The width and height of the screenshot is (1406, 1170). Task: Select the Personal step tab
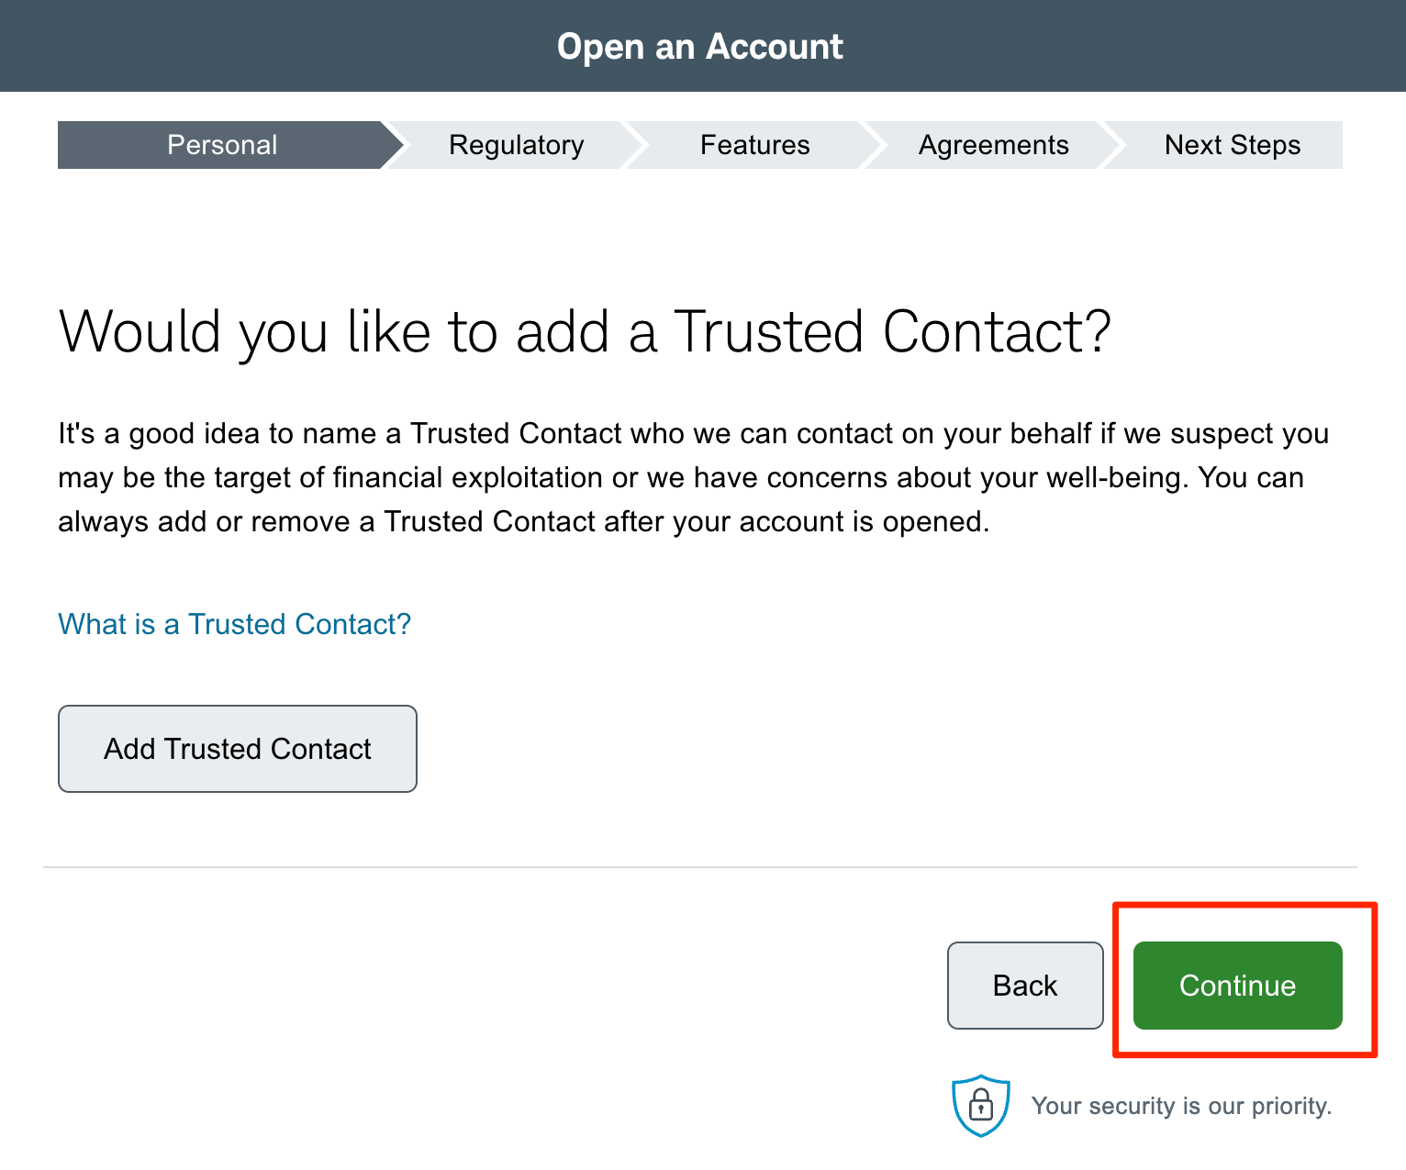[222, 145]
